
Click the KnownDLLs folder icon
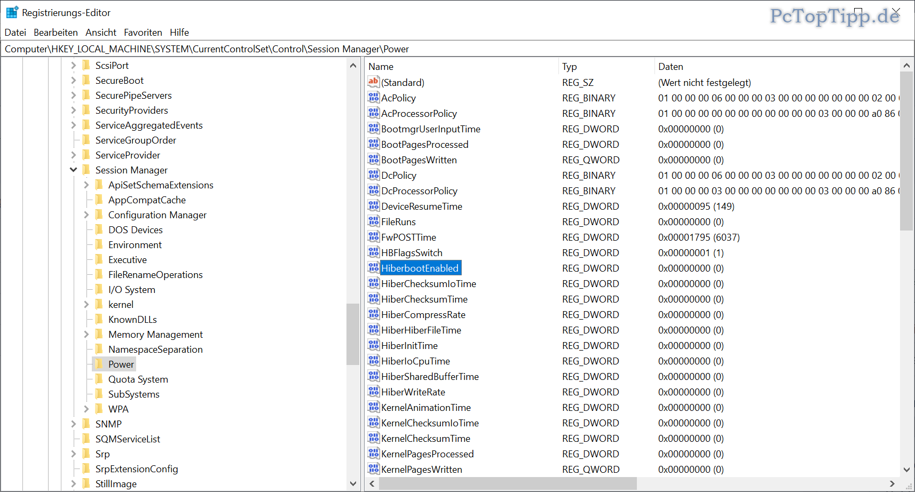point(99,319)
